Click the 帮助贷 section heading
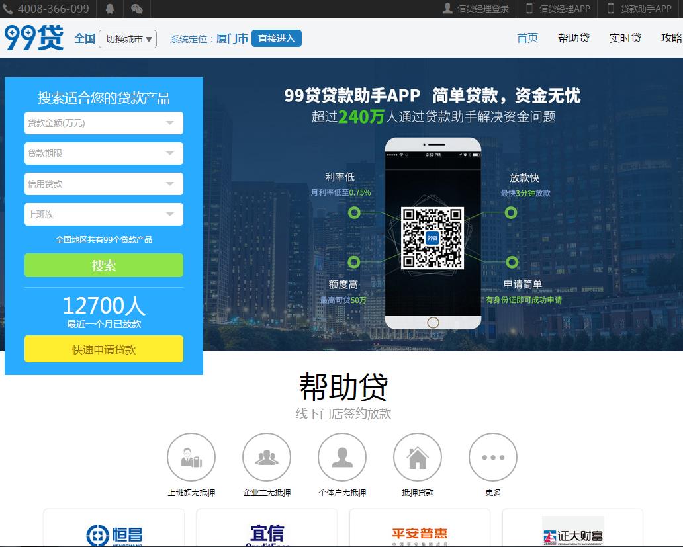 click(x=343, y=387)
